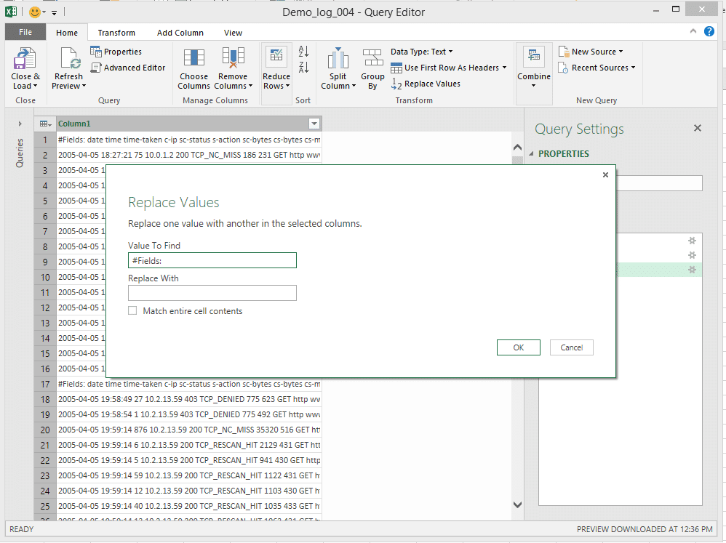Click the scroll up arrow of preview
The width and height of the screenshot is (726, 543).
[518, 147]
